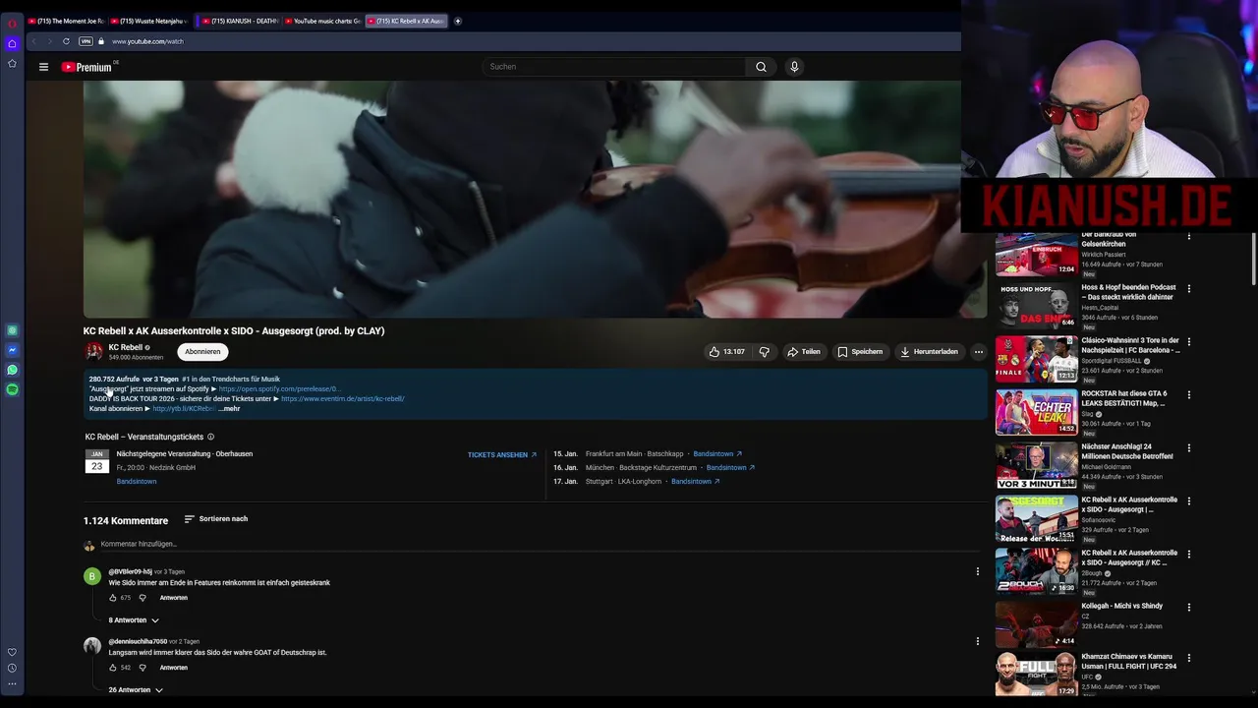
Task: Download video via Herunterladen button
Action: tap(929, 351)
